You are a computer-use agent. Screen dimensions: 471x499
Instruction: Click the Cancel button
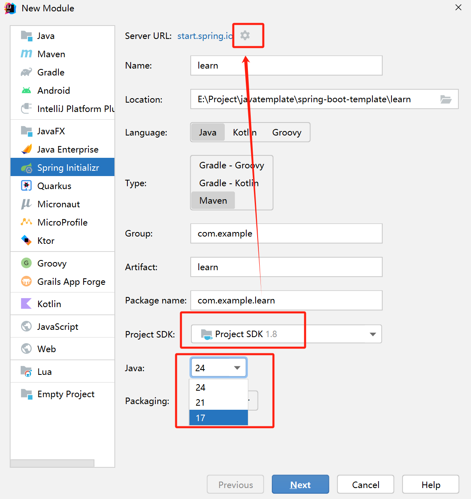pos(366,484)
